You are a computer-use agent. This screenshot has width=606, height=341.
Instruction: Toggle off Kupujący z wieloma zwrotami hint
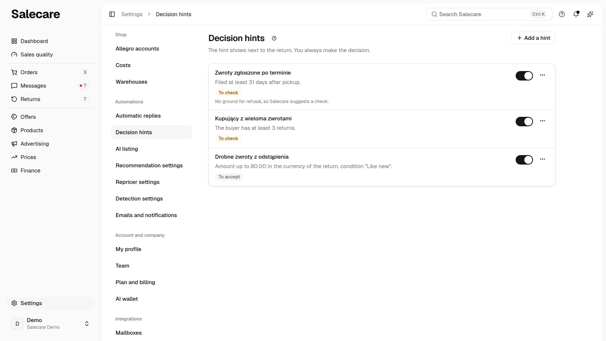(524, 122)
